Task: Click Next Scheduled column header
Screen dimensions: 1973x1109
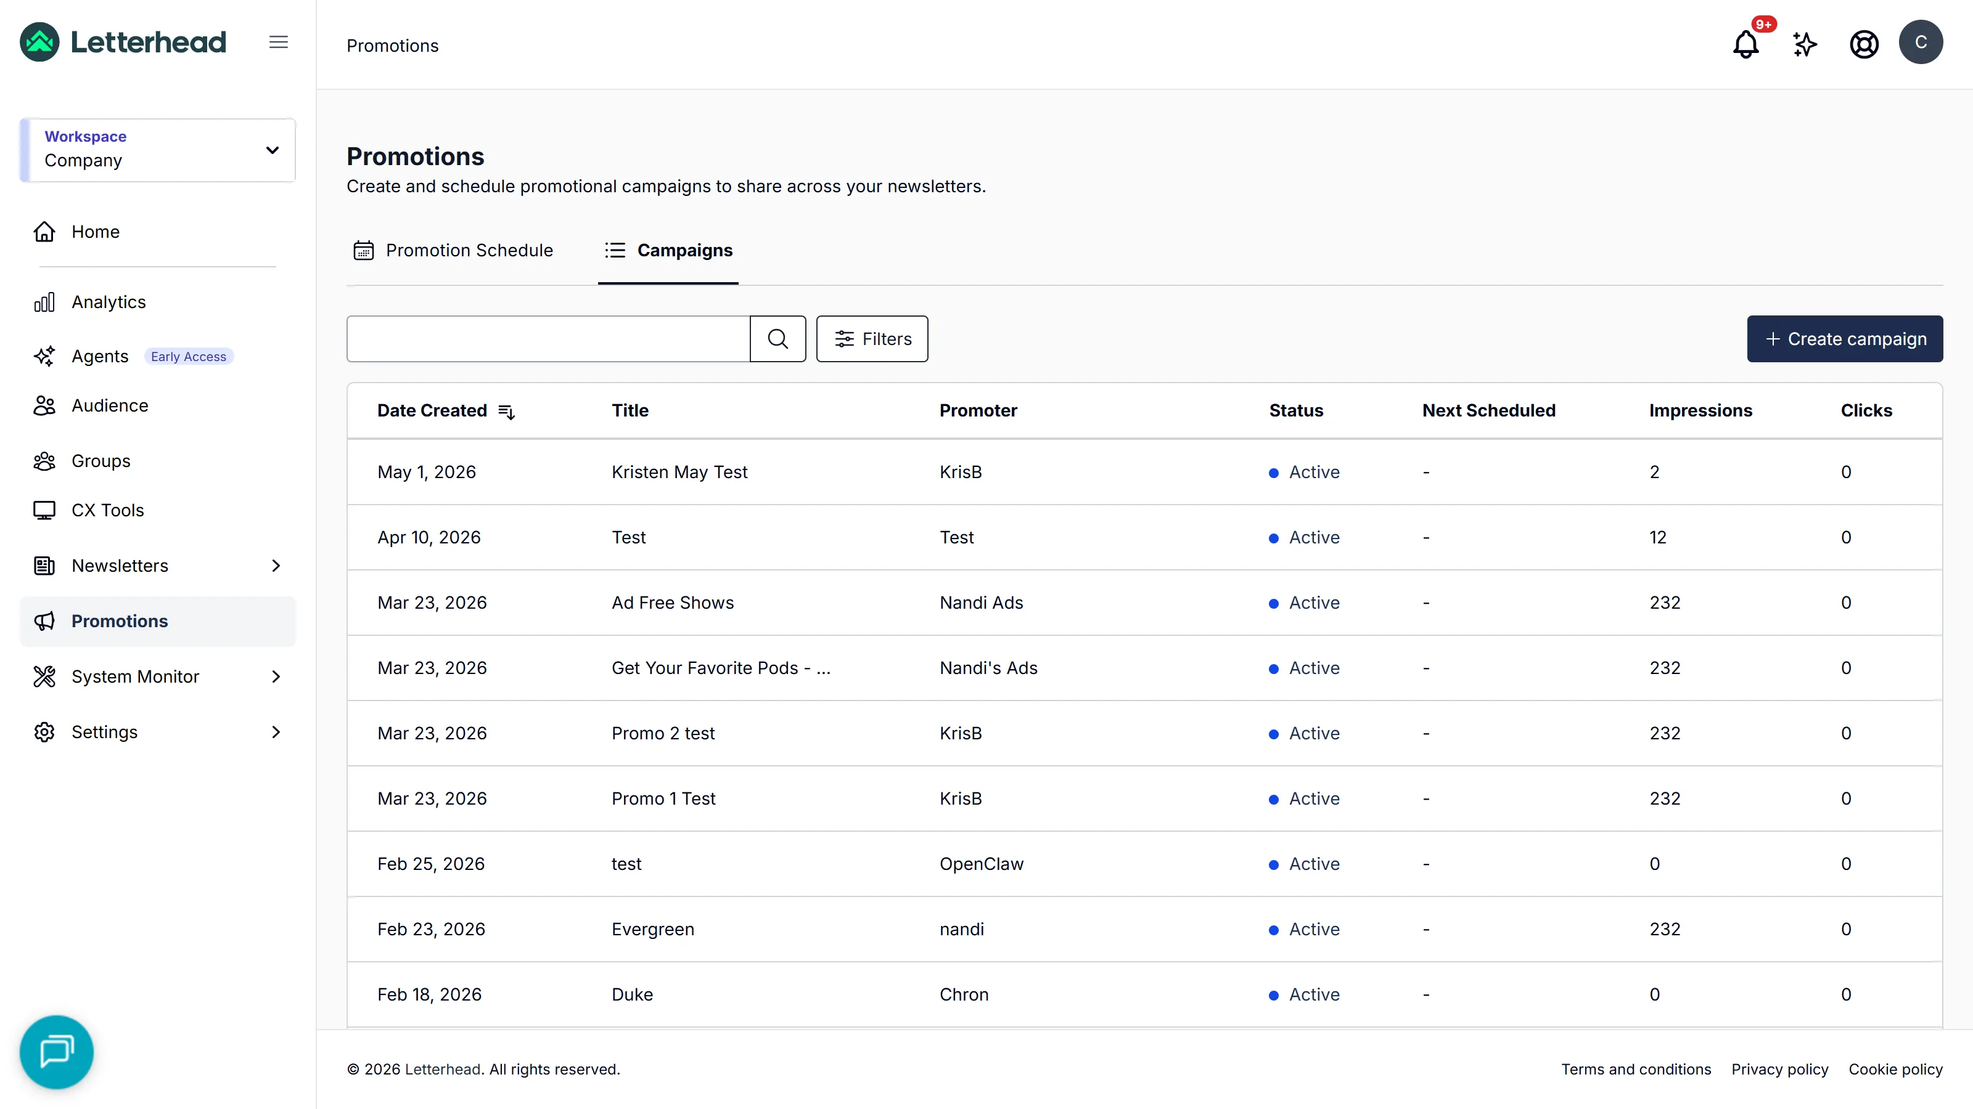Action: coord(1488,410)
